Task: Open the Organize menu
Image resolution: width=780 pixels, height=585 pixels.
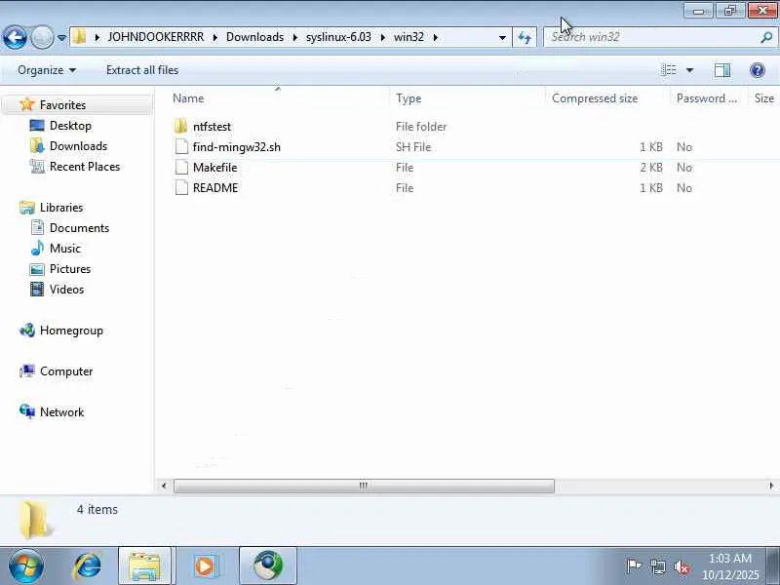Action: pyautogui.click(x=47, y=70)
